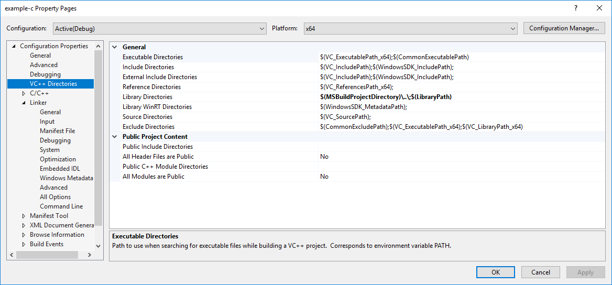
Task: Click the Include Directories value field
Action: pyautogui.click(x=461, y=67)
